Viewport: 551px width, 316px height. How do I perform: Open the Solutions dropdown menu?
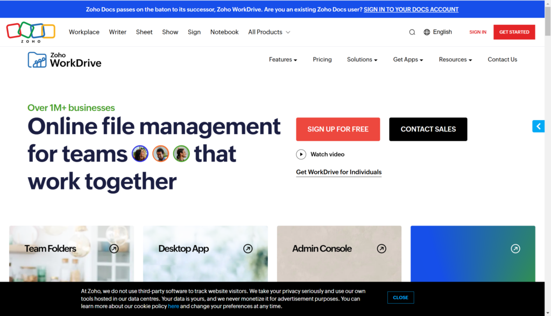click(x=362, y=59)
